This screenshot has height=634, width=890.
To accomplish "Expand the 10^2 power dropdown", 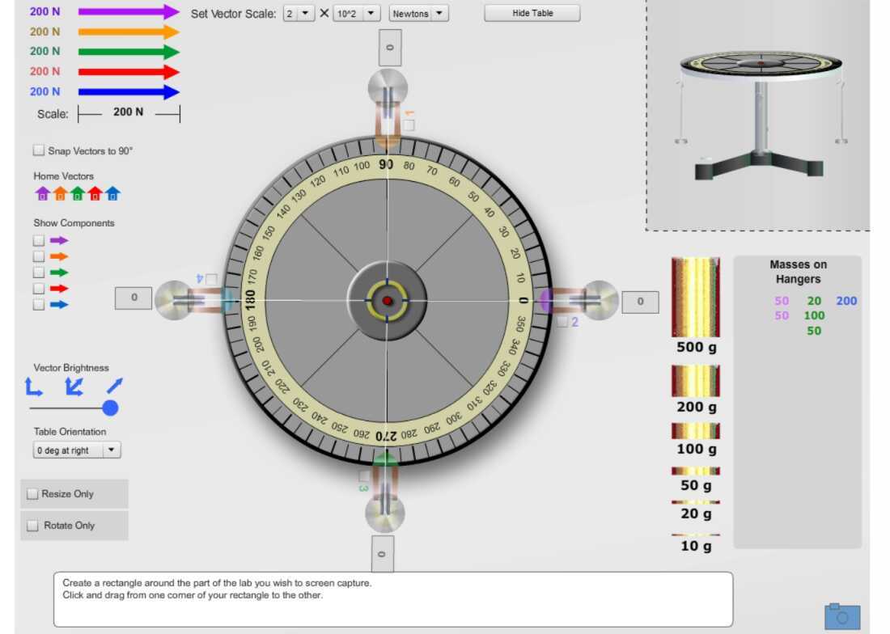I will coord(357,14).
